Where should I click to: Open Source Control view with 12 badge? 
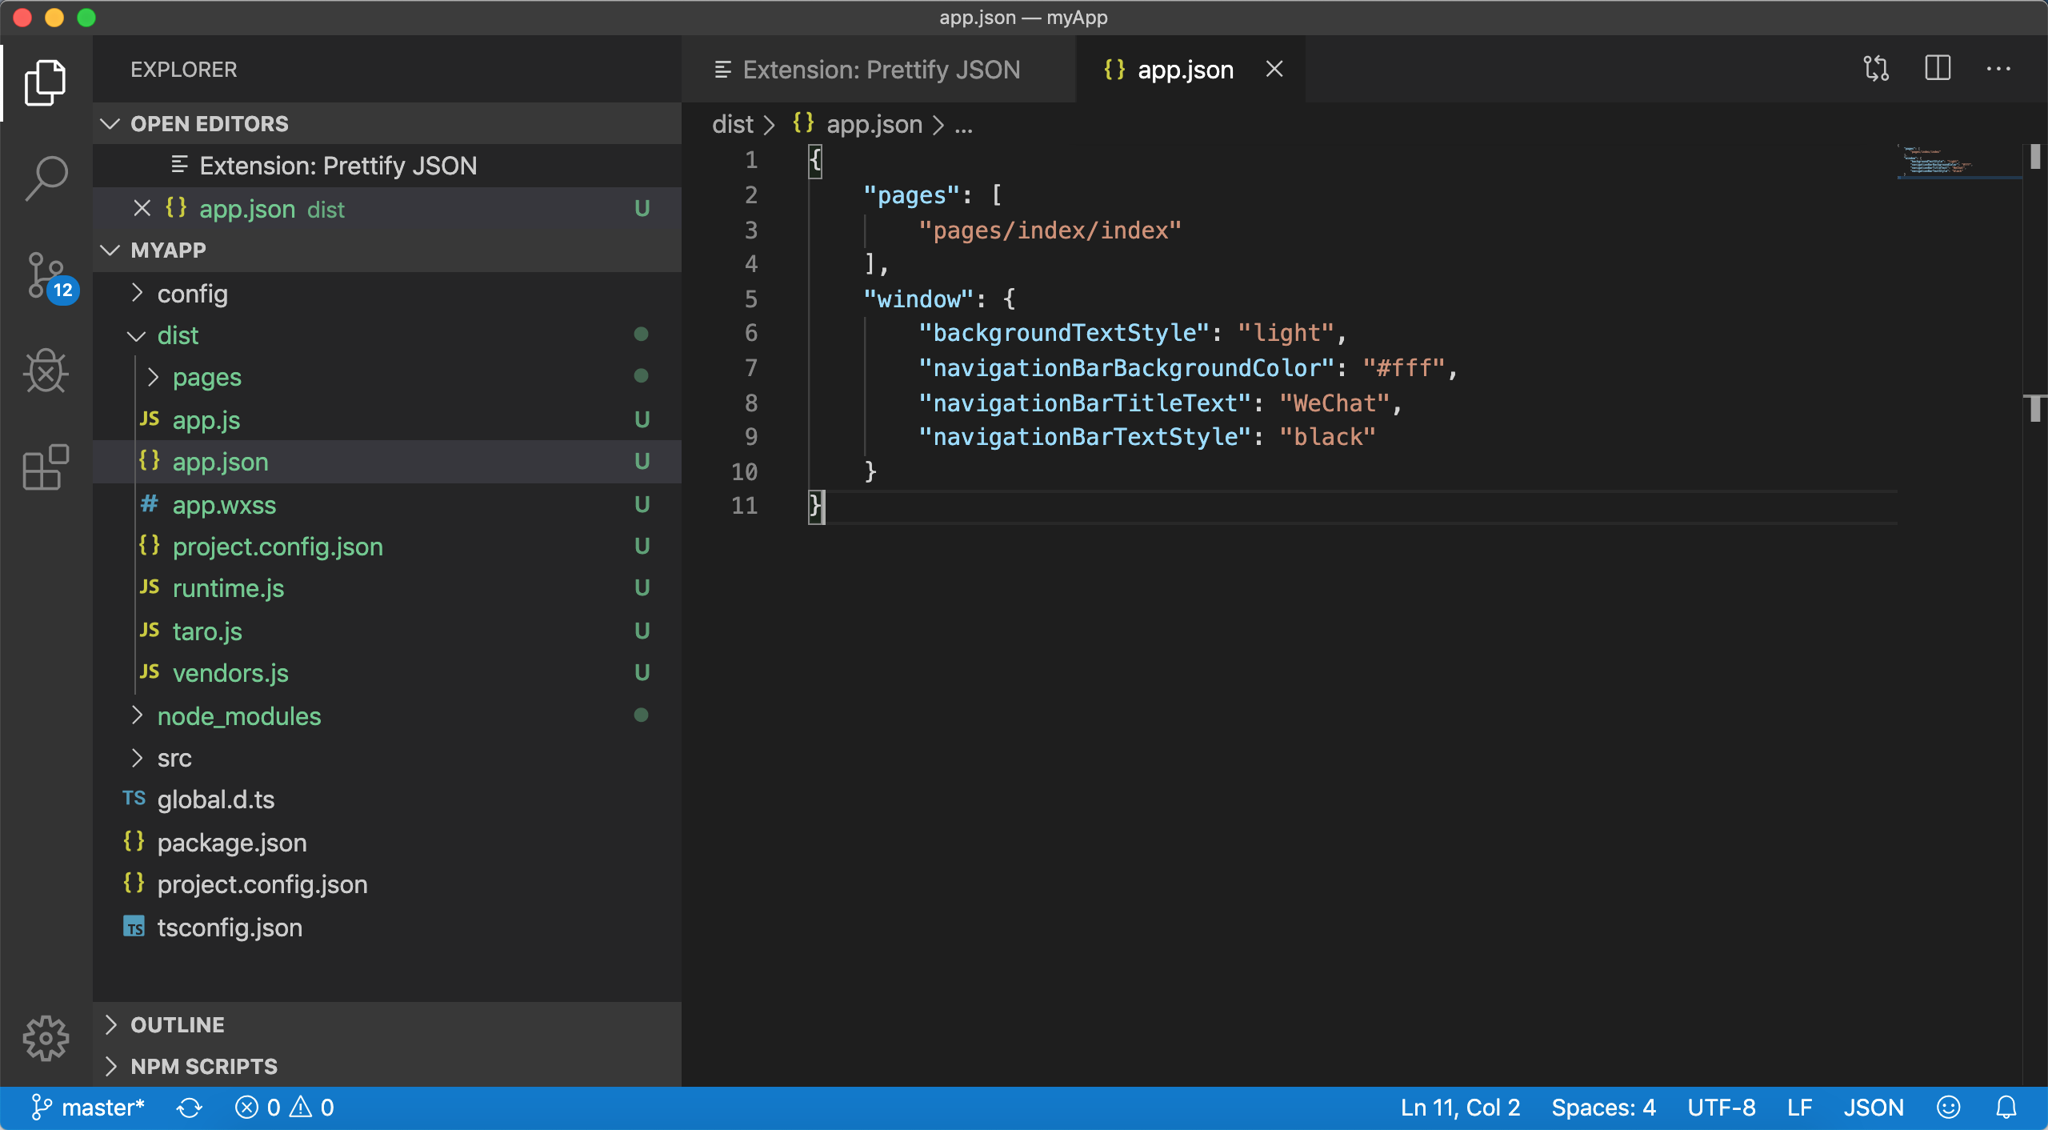46,276
